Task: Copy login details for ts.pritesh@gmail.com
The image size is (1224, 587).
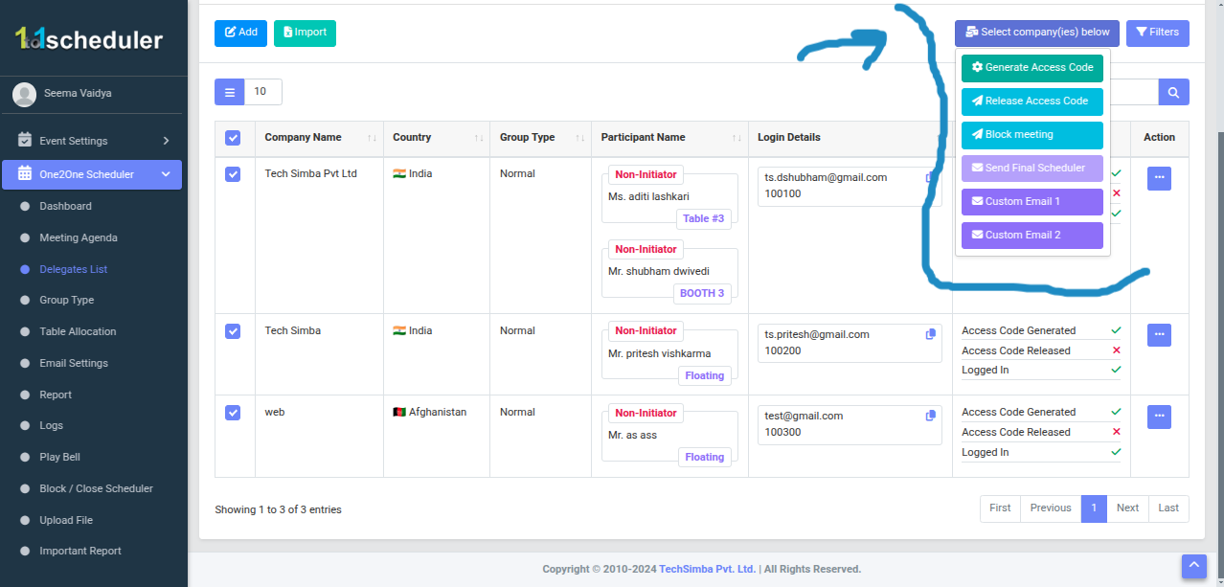Action: coord(930,334)
